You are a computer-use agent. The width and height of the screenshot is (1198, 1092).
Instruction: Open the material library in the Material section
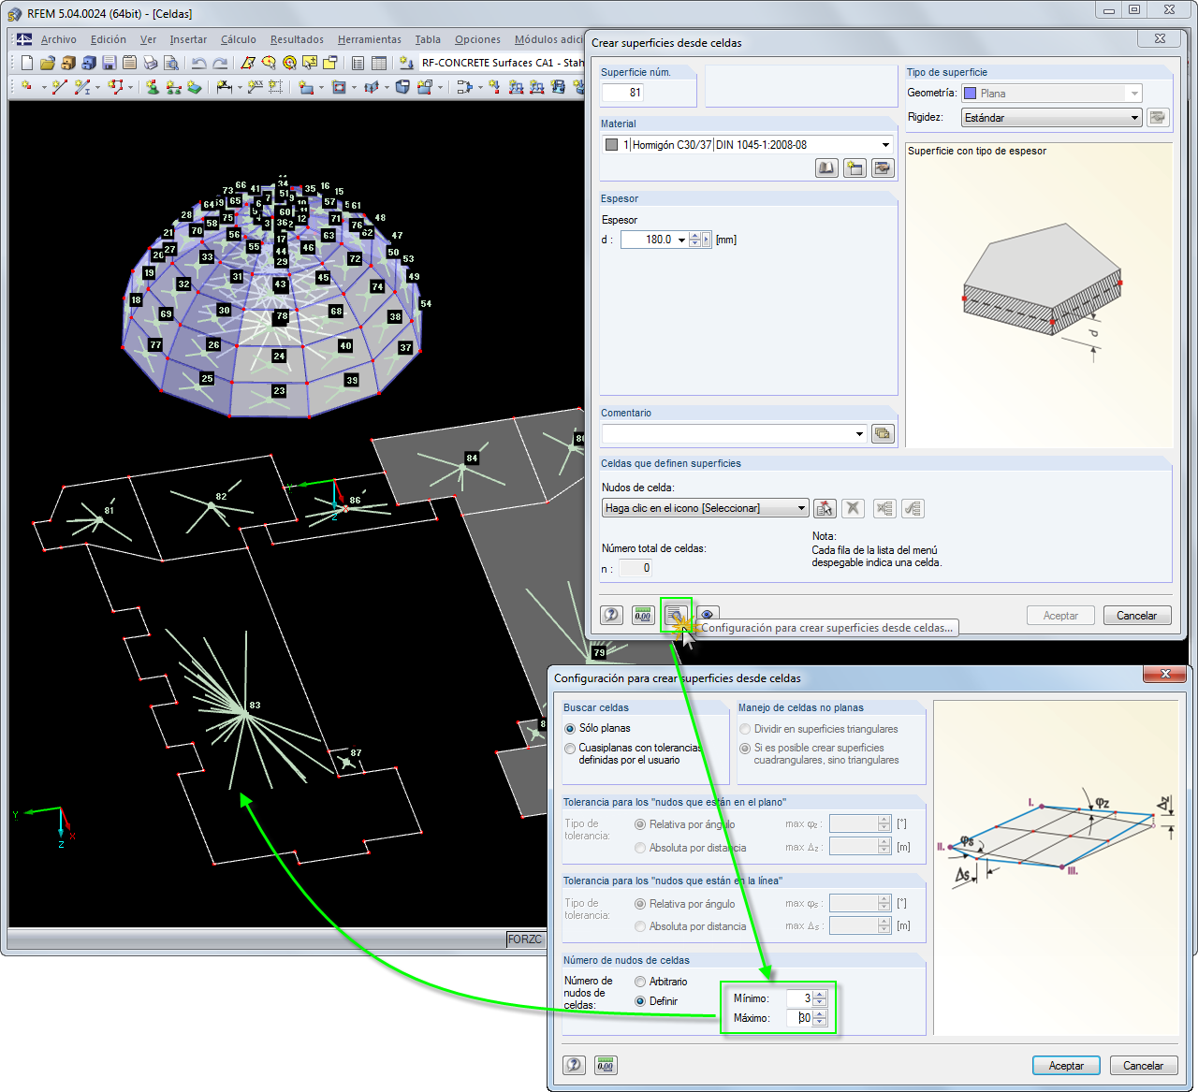(826, 167)
